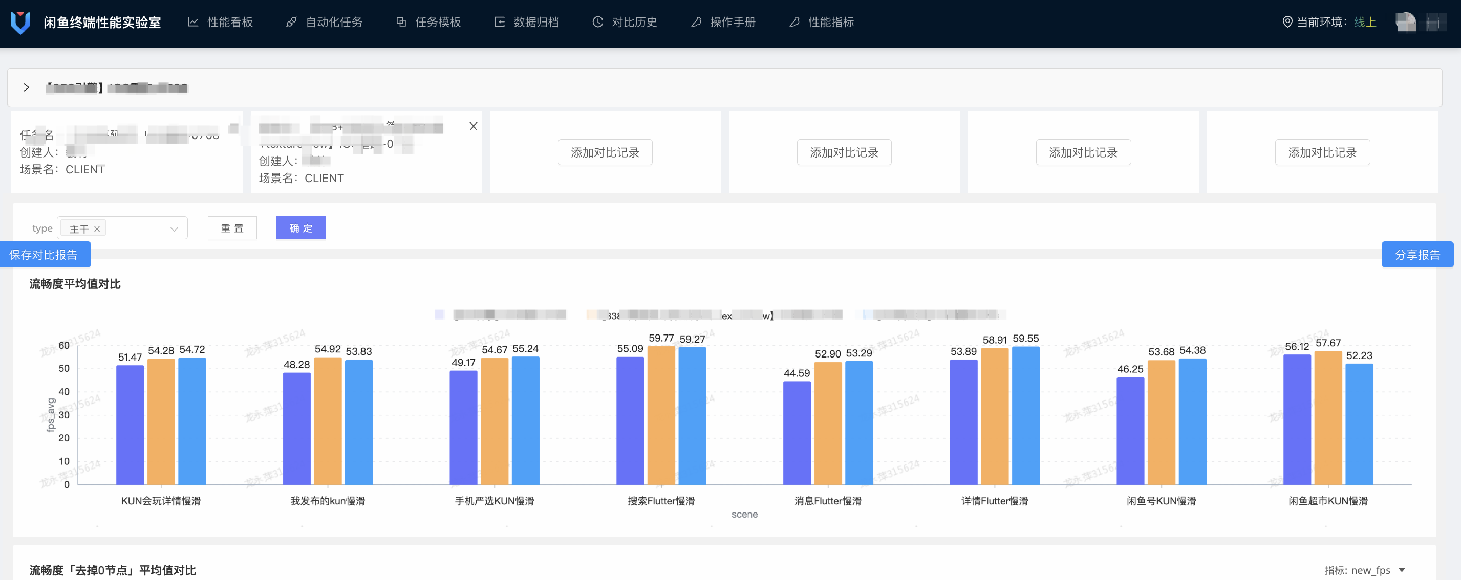Open the user avatar in top bar
The height and width of the screenshot is (580, 1461).
[x=1405, y=22]
